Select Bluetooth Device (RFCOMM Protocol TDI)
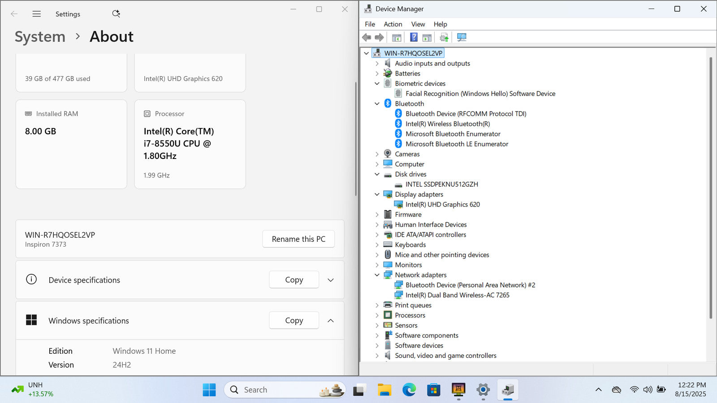 (466, 114)
